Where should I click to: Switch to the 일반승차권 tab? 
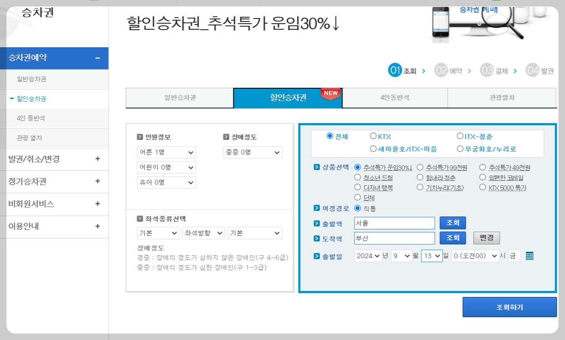tap(179, 98)
